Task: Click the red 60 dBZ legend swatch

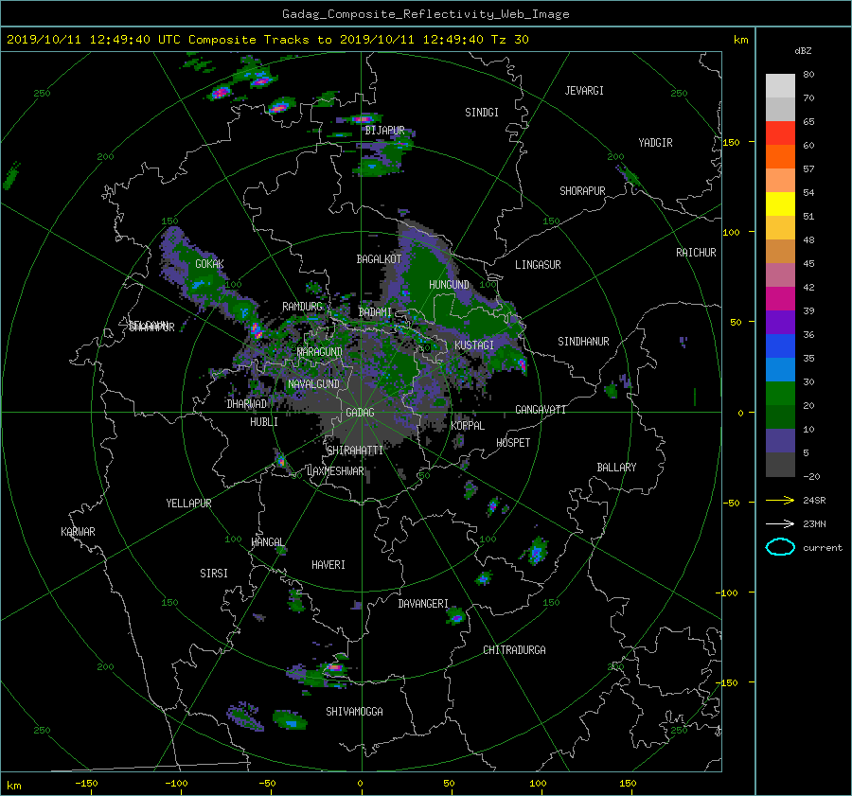Action: [x=780, y=133]
